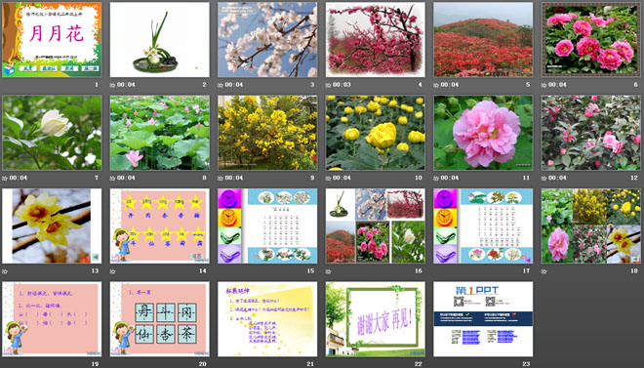
Task: Click the 00:04 timing under slide 8
Action: 126,178
